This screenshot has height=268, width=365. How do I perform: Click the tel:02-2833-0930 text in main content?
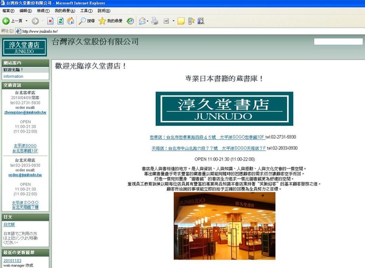282,148
